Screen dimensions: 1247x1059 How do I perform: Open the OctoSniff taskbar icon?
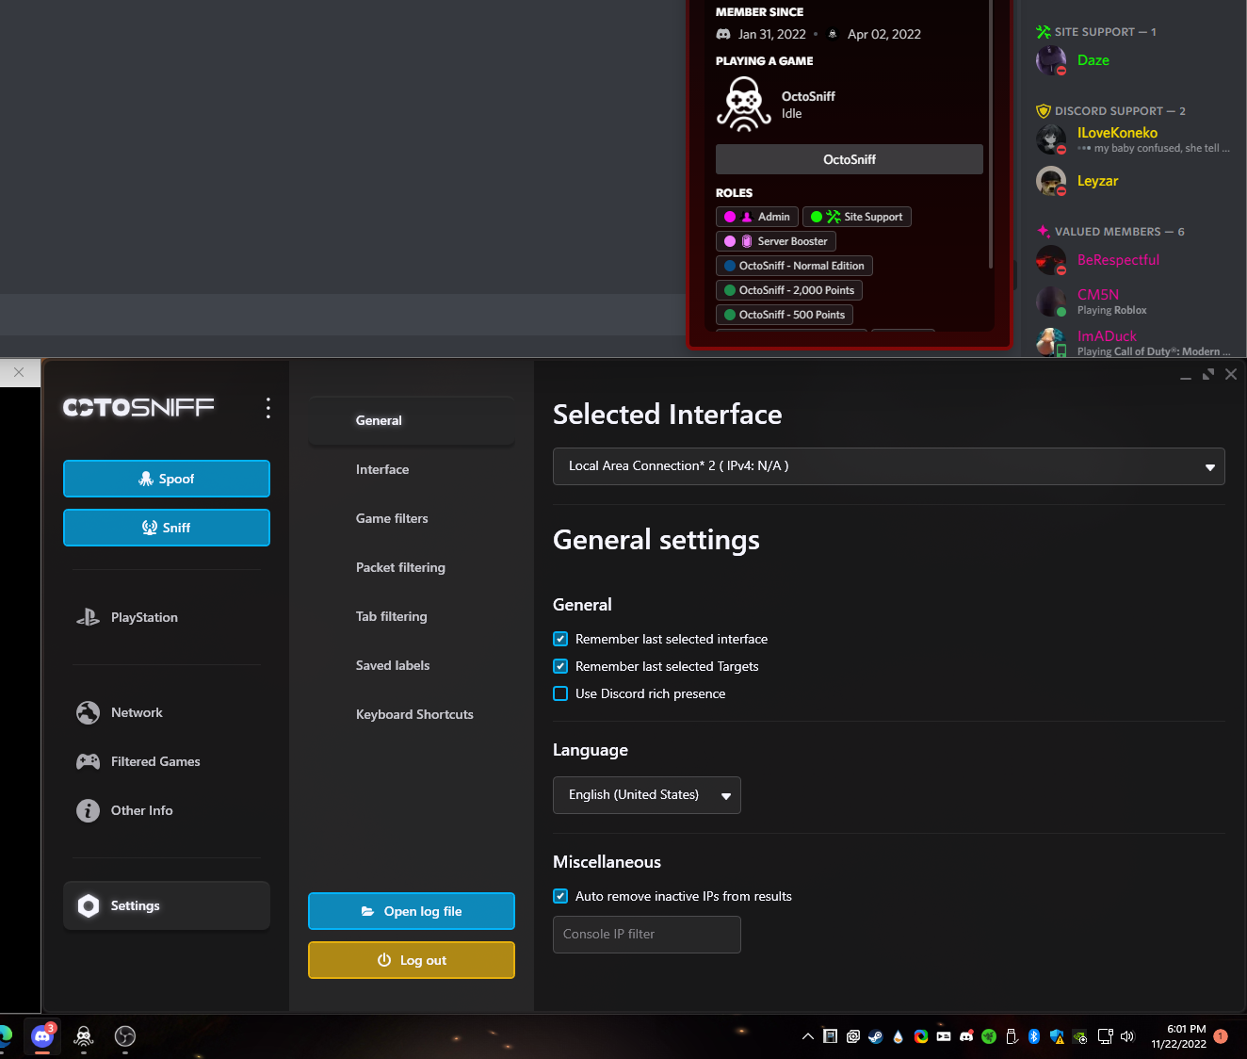(84, 1036)
